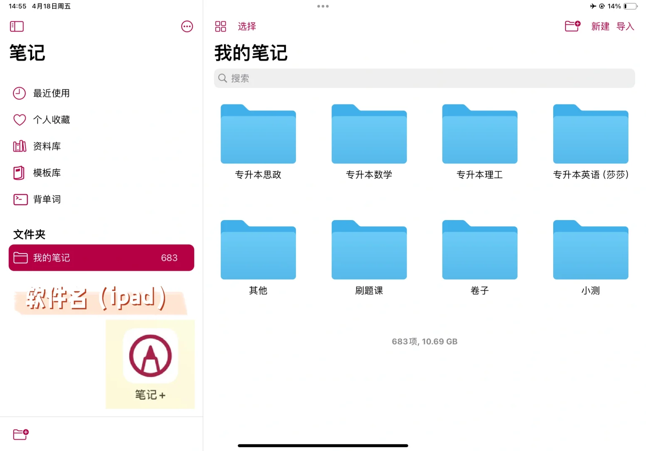Tap the 新建 button
646x451 pixels.
(600, 26)
